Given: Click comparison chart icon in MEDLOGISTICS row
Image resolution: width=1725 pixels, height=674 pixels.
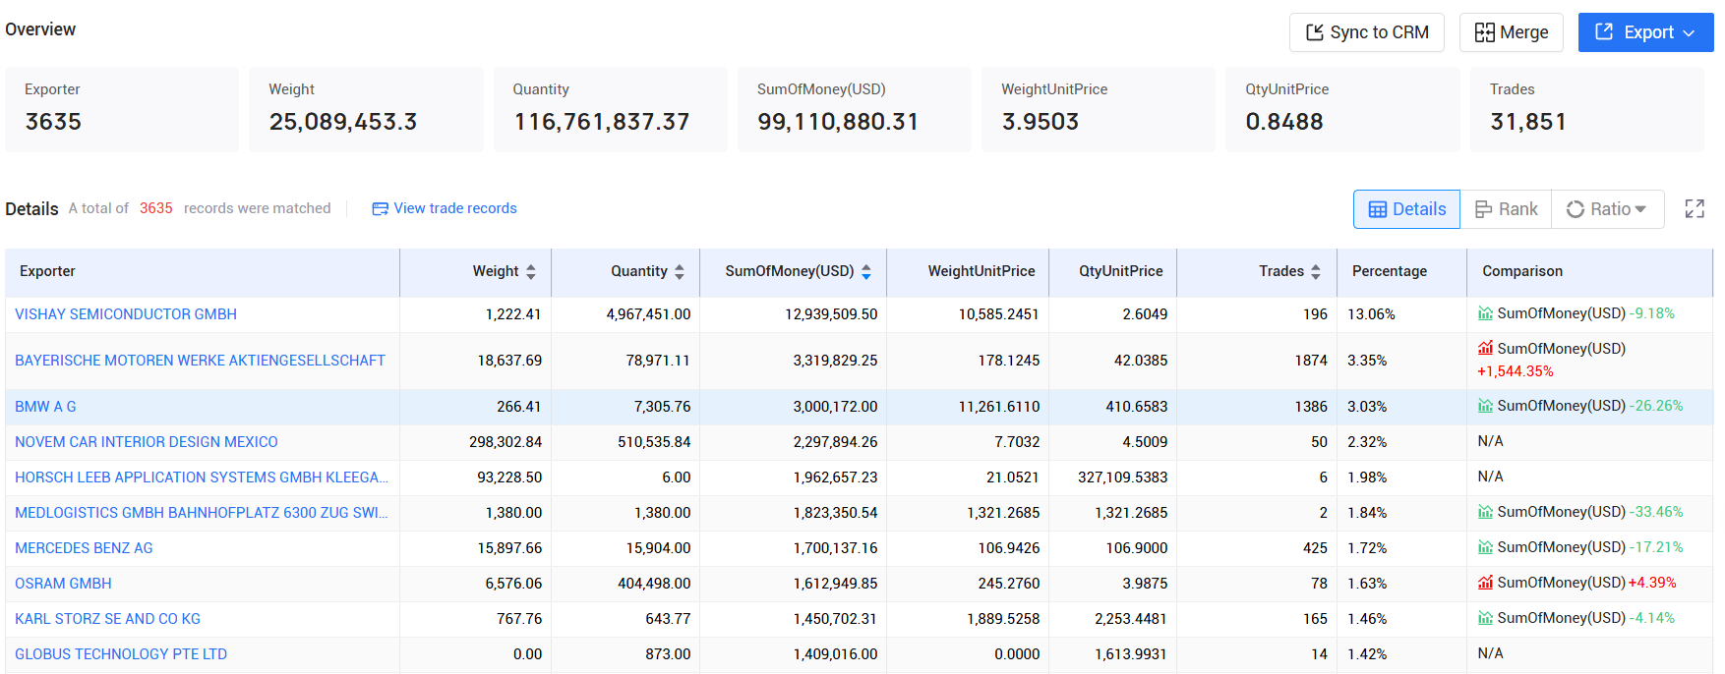Looking at the screenshot, I should click(1485, 512).
